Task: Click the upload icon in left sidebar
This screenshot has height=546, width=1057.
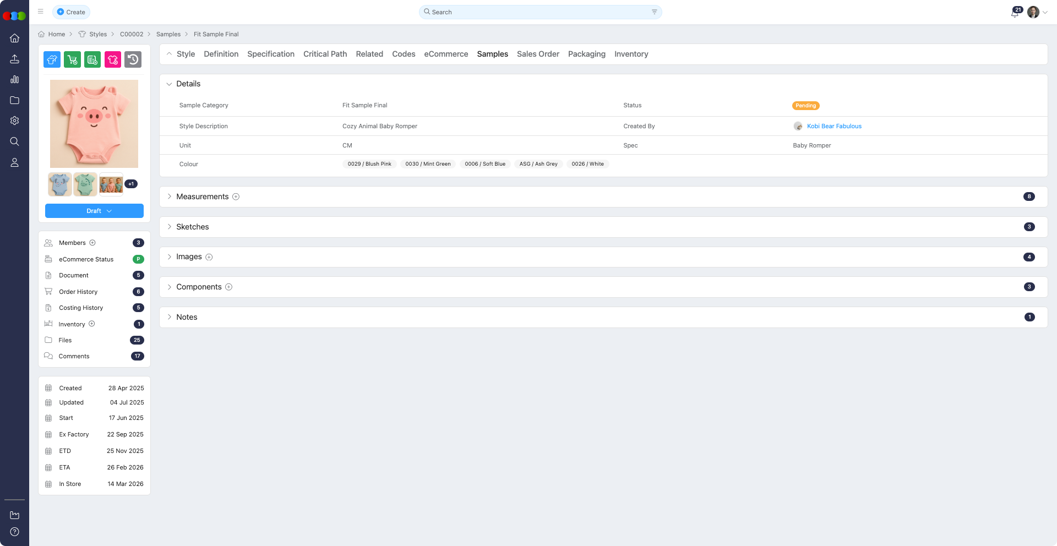Action: point(15,59)
